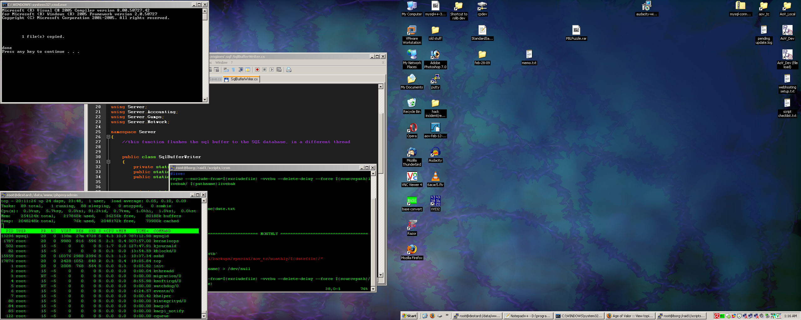
Task: Select the Opera desktop icon
Action: 412,130
